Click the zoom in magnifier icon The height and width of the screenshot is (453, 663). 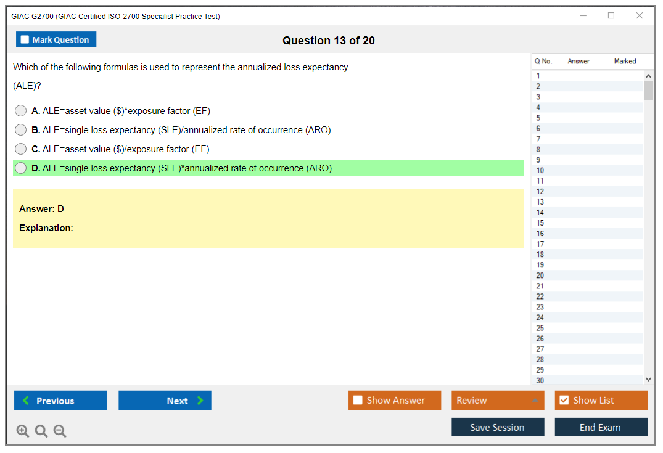(x=22, y=431)
